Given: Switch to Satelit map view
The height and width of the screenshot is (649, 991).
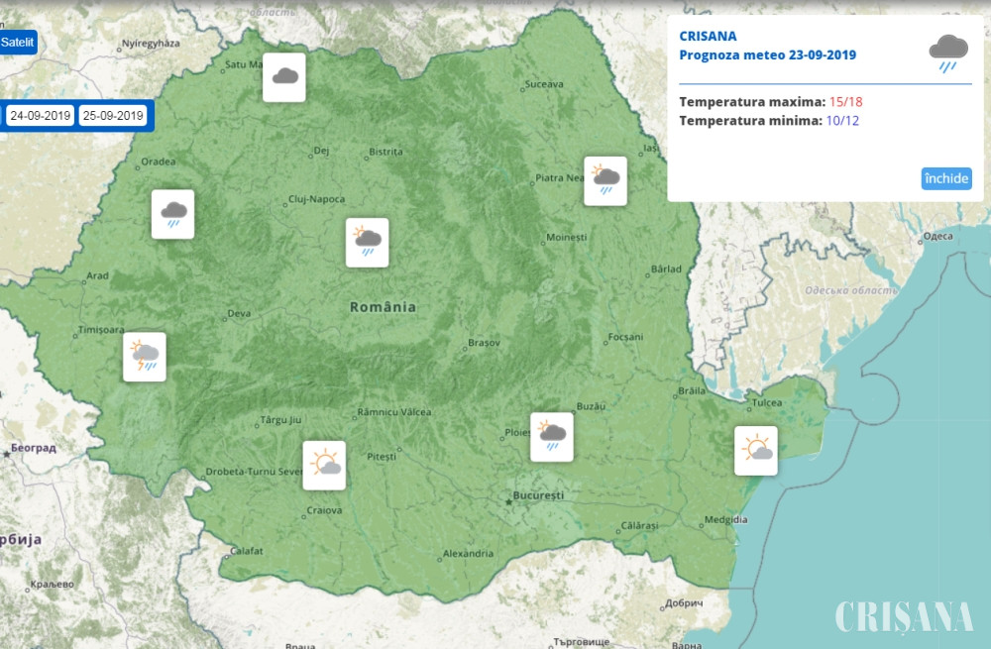Looking at the screenshot, I should coord(17,43).
